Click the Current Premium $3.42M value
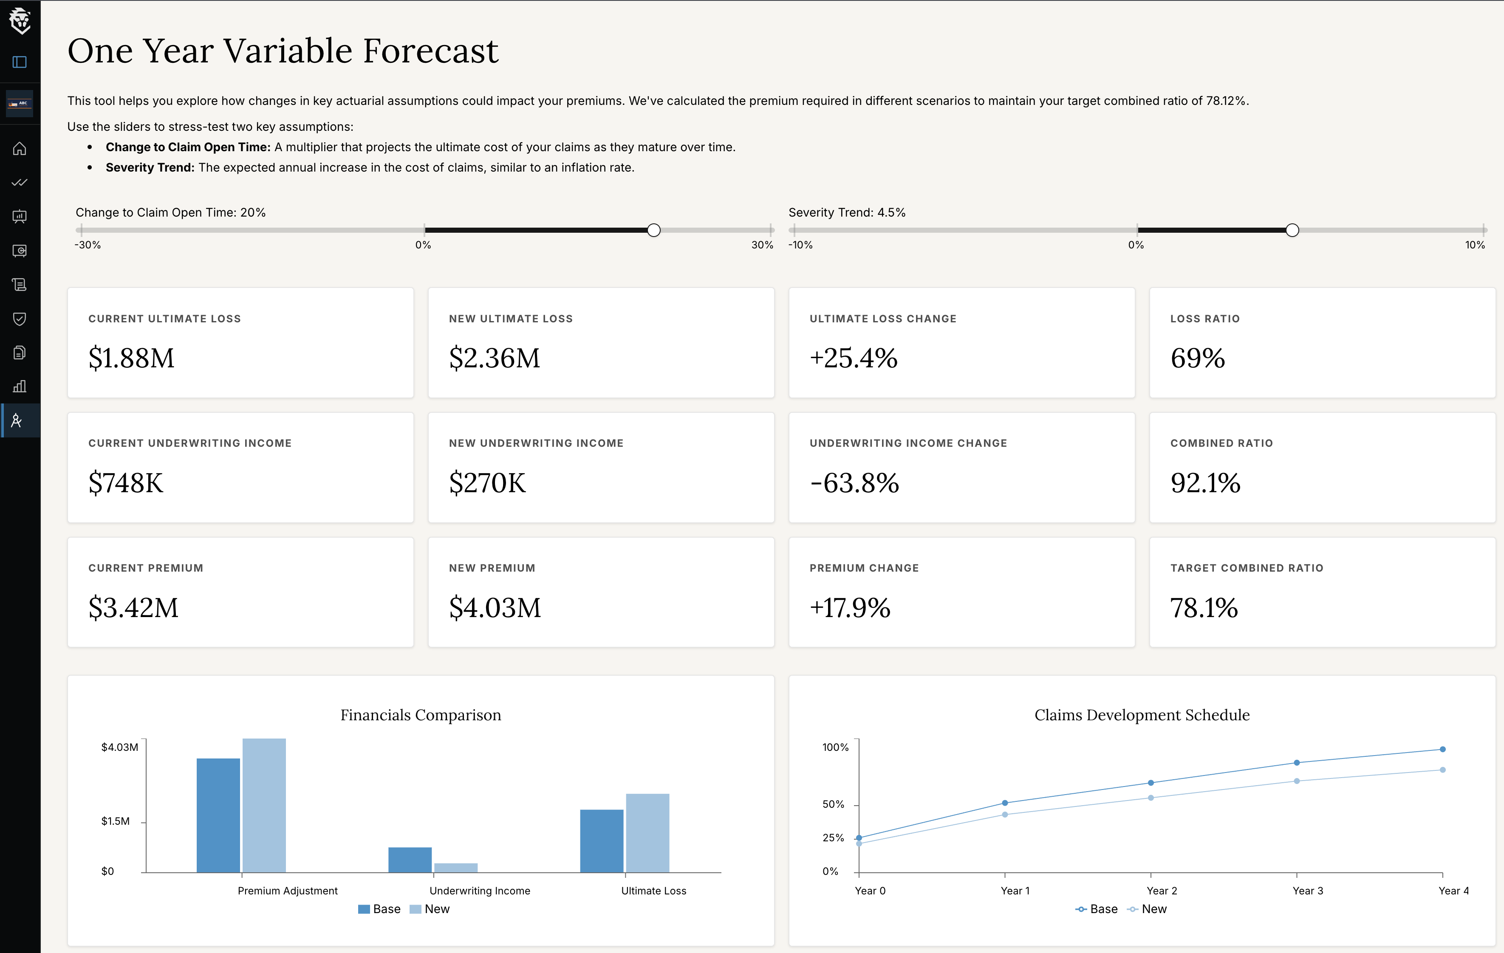Viewport: 1504px width, 953px height. pos(133,608)
